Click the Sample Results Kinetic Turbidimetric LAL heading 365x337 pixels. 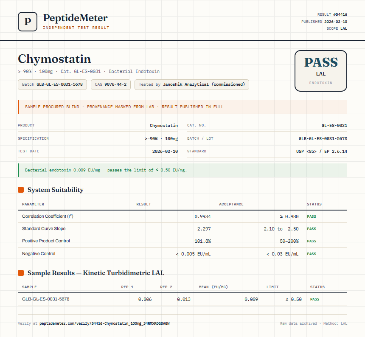coord(95,273)
